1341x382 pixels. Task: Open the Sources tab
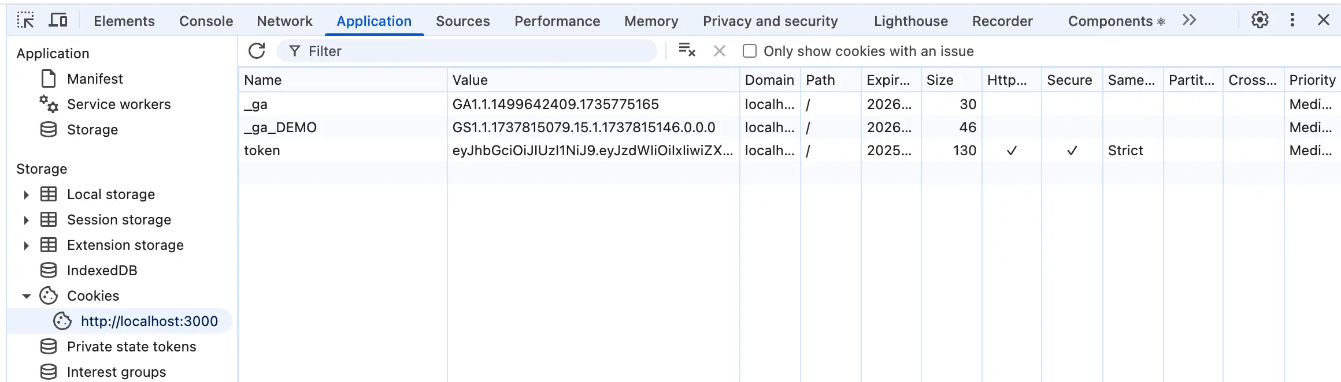(x=463, y=21)
